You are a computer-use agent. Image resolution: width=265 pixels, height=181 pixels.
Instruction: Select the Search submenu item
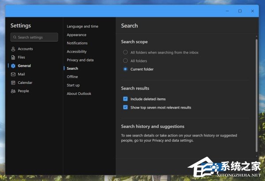(x=72, y=68)
